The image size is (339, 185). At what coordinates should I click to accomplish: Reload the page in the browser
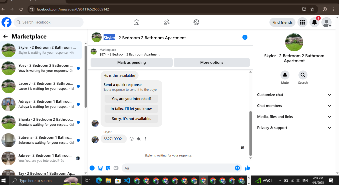click(21, 9)
